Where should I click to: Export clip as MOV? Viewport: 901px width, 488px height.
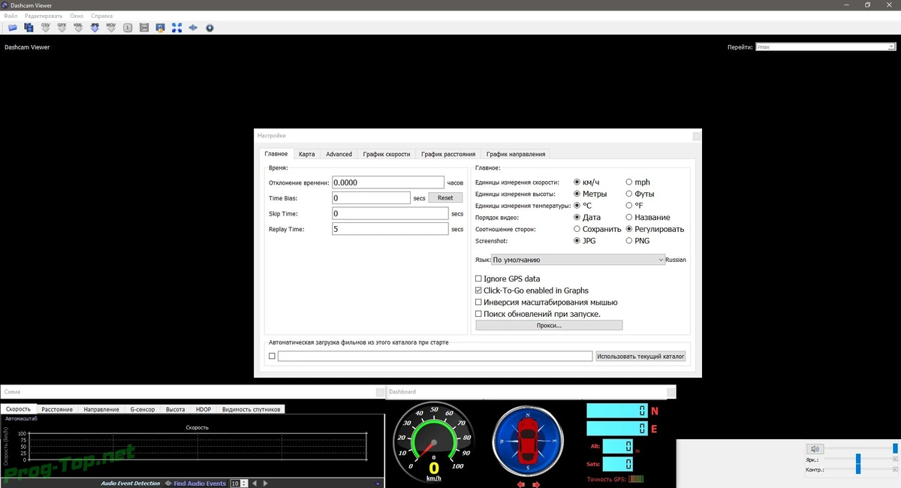pos(111,27)
